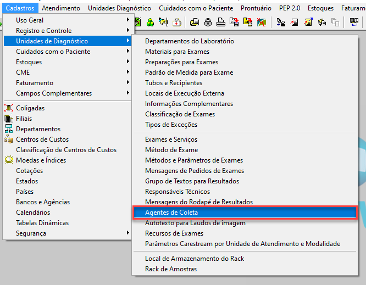The width and height of the screenshot is (366, 285).
Task: Click the two monitors toolbar icon
Action: tap(354, 22)
